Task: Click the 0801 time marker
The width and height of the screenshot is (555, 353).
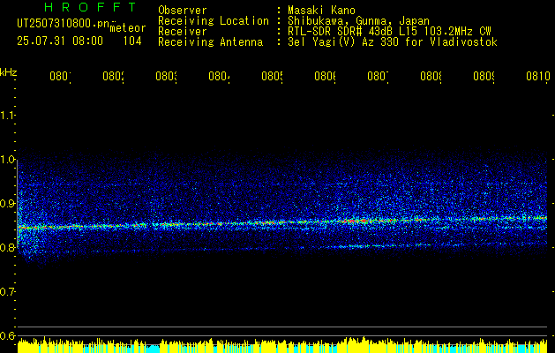Action: 60,77
